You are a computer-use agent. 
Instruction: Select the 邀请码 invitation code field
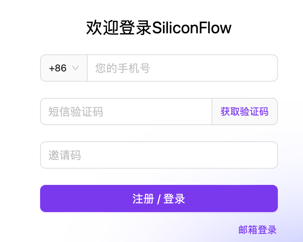tap(159, 155)
